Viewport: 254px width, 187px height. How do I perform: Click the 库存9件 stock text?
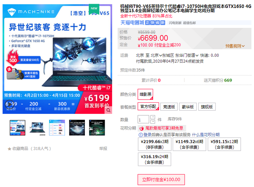click(x=175, y=119)
